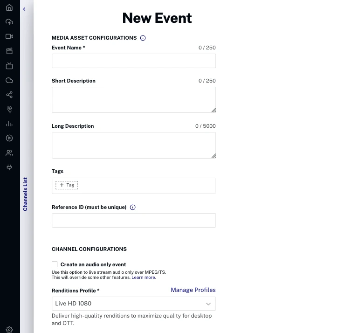Click into the Reference ID text field
This screenshot has width=351, height=333.
tap(133, 221)
